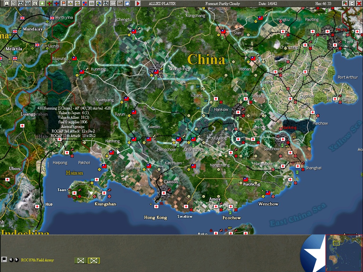
Task: Click the red X exit icon
Action: point(359,3)
